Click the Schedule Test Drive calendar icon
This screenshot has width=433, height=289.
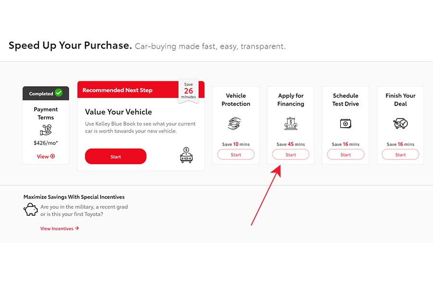[x=345, y=123]
